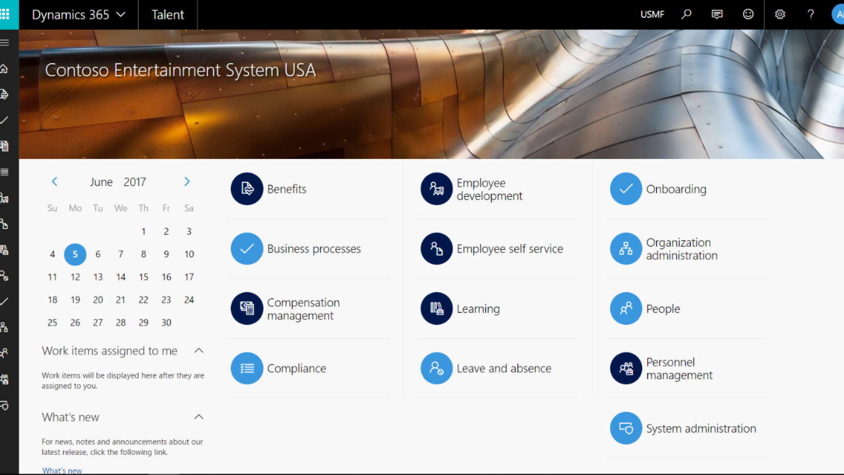Click the Compliance workspace label
The height and width of the screenshot is (475, 844).
point(297,369)
